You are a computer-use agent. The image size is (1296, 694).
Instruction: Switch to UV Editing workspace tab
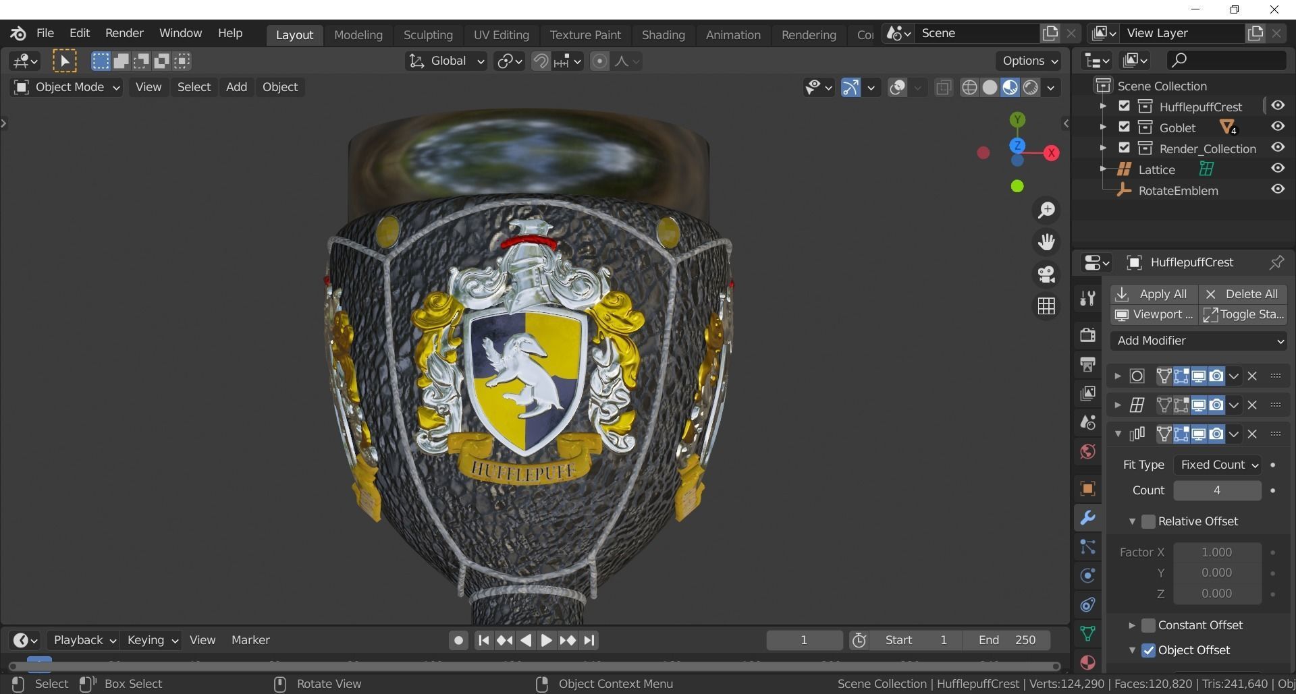pyautogui.click(x=501, y=35)
